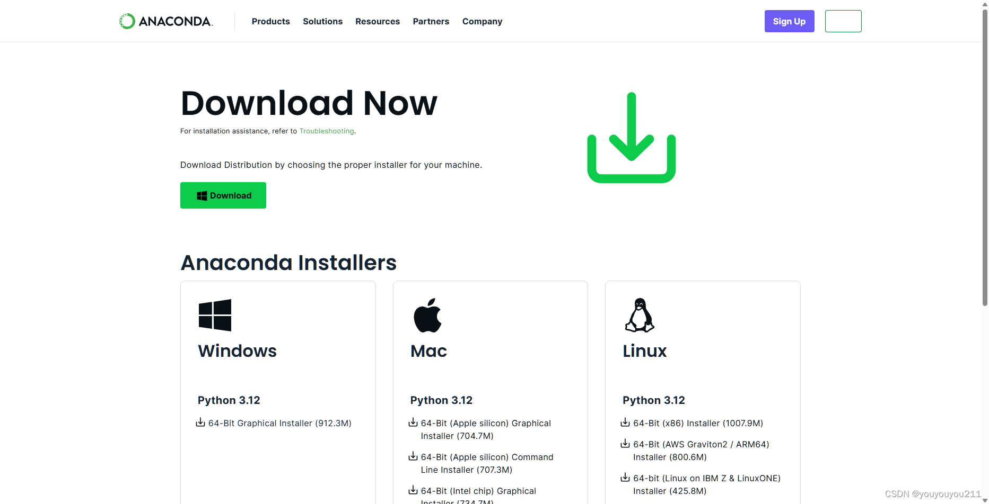Select the Windows logo in the Windows card
This screenshot has height=504, width=989.
[x=214, y=315]
